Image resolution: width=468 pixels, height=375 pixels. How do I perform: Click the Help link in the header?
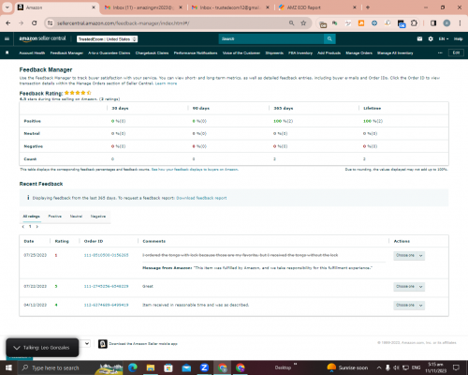coord(458,39)
